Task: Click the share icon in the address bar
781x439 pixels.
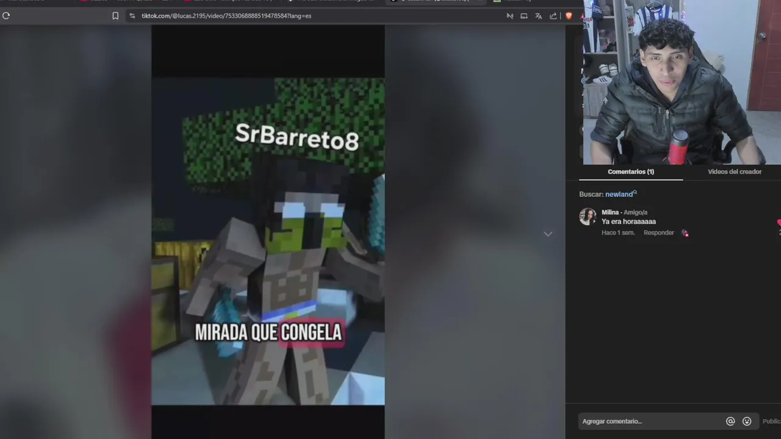Action: (x=553, y=16)
